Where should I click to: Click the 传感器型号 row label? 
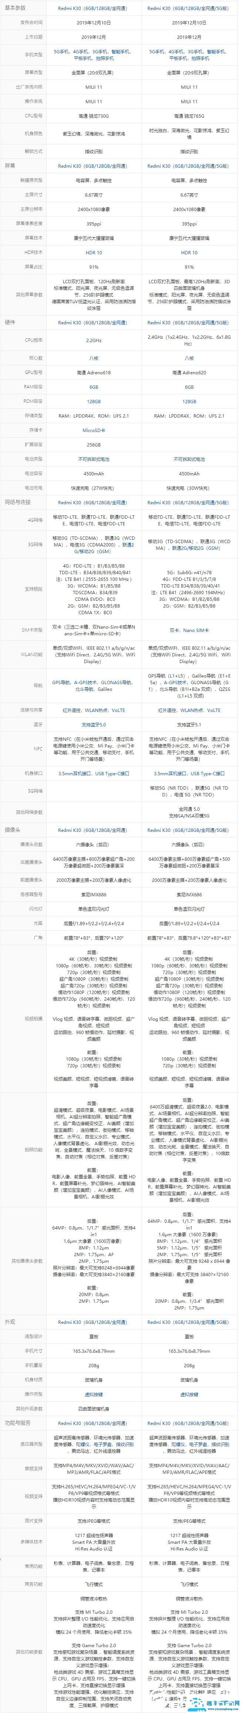pos(31,894)
